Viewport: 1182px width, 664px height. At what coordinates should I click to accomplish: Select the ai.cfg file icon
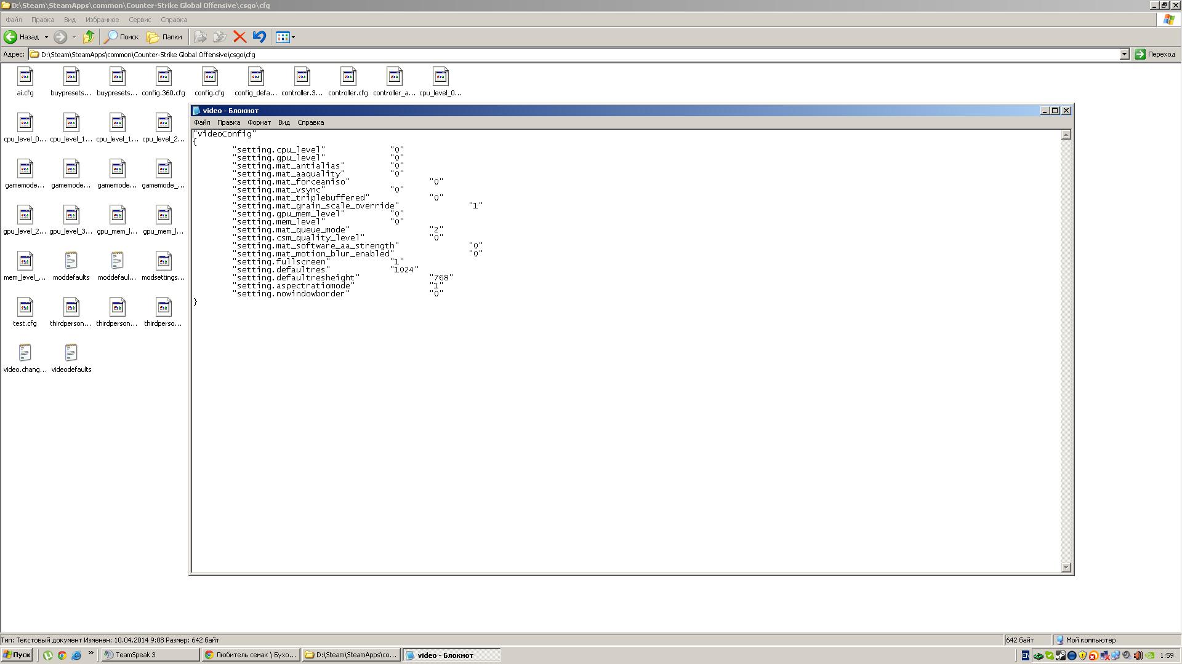[x=25, y=77]
